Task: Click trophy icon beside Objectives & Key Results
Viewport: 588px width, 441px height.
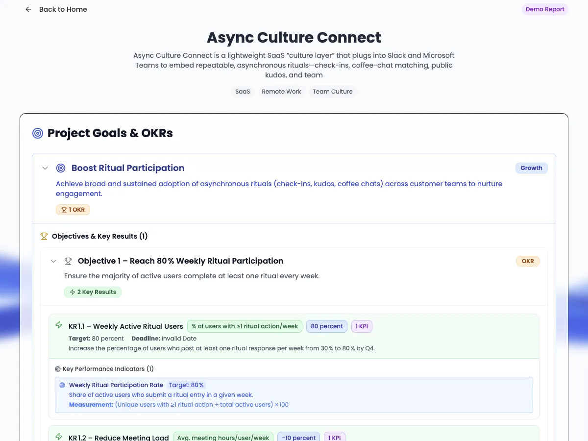Action: (44, 236)
